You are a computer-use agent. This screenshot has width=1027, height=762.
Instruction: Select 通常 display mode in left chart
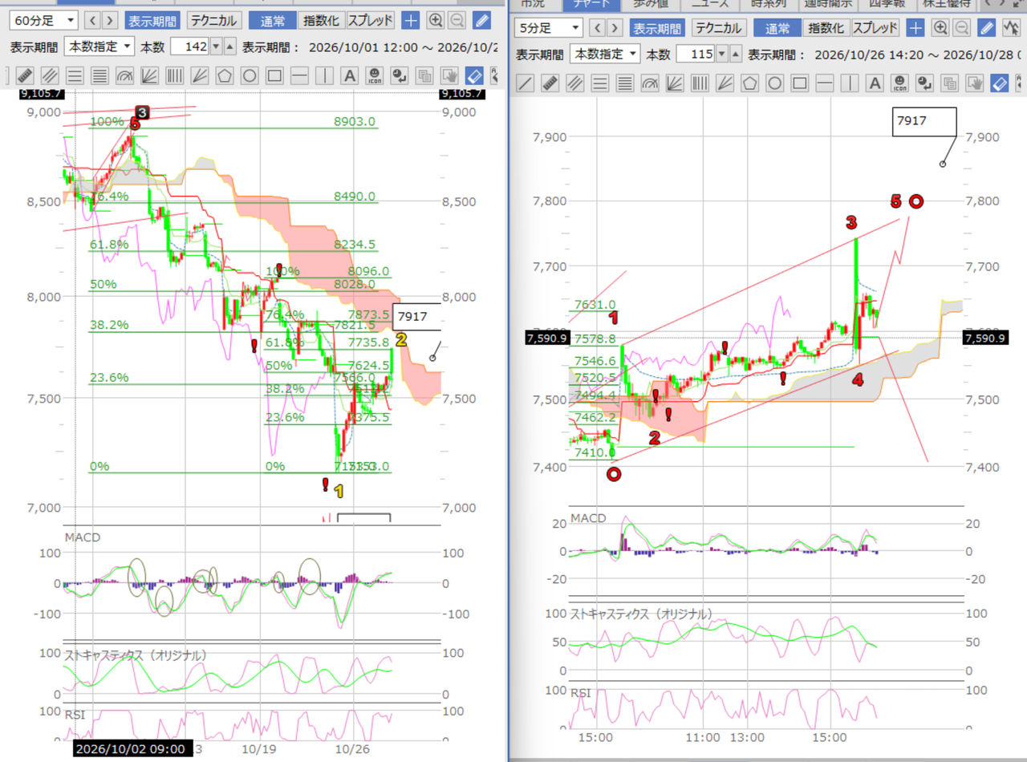point(272,21)
